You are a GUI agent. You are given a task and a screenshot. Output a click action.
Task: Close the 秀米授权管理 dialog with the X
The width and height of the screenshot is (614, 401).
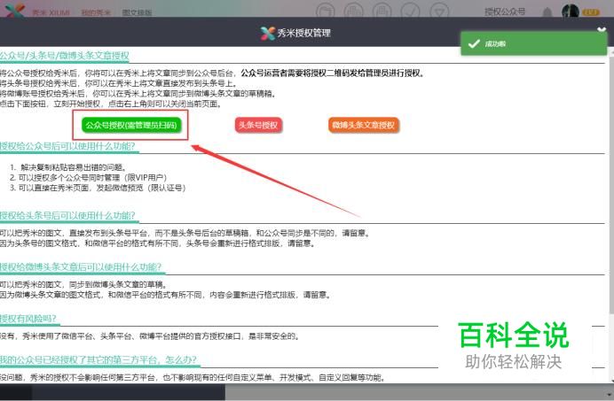pos(602,30)
